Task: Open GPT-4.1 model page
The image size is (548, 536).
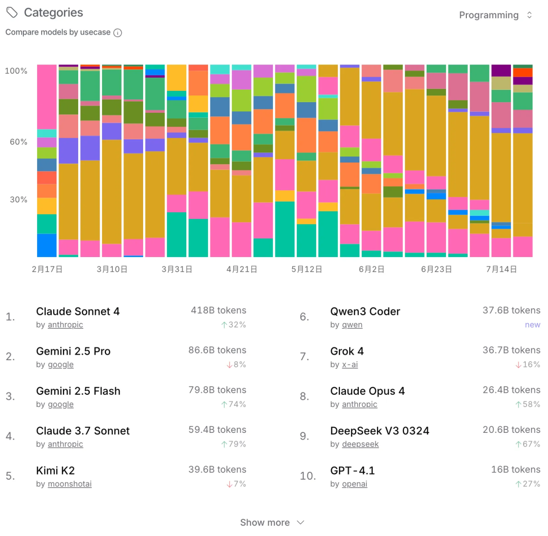Action: click(x=352, y=470)
